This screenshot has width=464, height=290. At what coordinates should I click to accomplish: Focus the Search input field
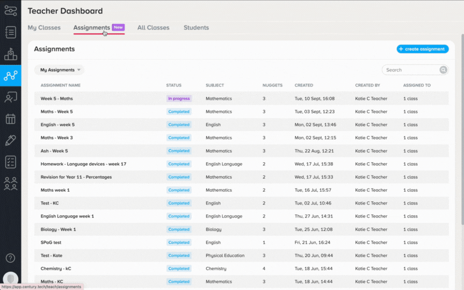[x=411, y=70]
